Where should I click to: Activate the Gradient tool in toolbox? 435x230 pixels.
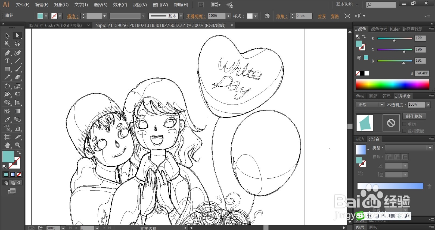tap(18, 111)
